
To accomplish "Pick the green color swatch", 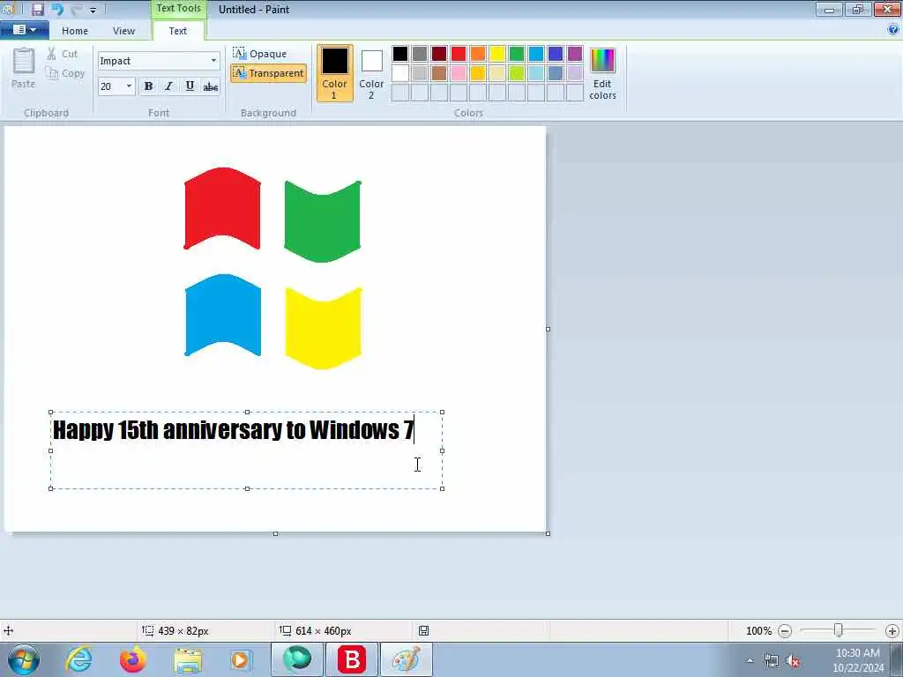I will coord(517,54).
